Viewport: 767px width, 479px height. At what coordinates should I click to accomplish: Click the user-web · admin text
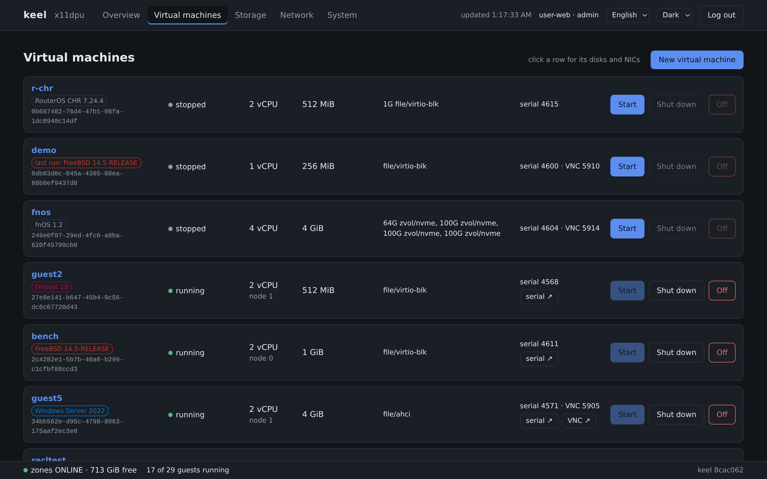[569, 15]
